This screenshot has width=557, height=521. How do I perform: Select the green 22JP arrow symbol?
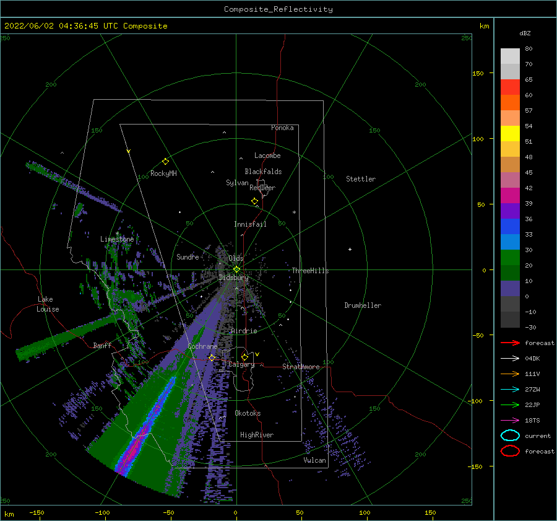(x=510, y=405)
